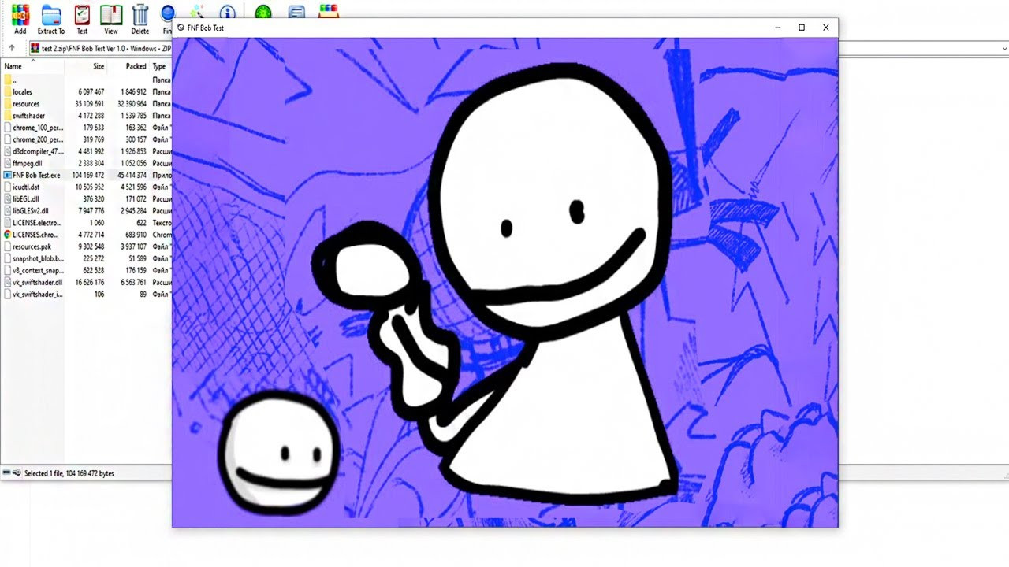Click the ffmpeg.dll file icon
This screenshot has width=1009, height=567.
point(7,163)
